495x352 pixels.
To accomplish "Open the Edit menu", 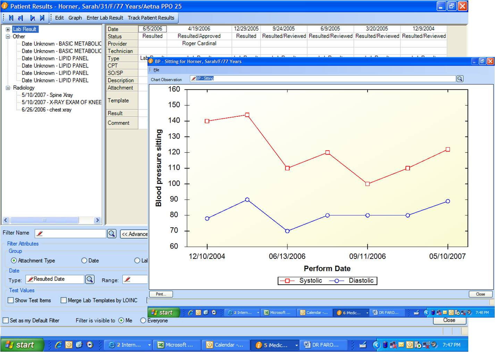I will point(59,18).
